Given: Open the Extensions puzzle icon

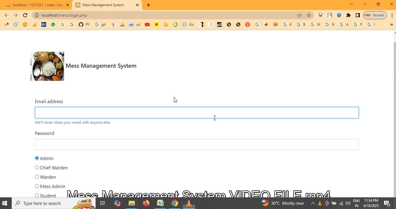Looking at the screenshot, I should point(348,15).
